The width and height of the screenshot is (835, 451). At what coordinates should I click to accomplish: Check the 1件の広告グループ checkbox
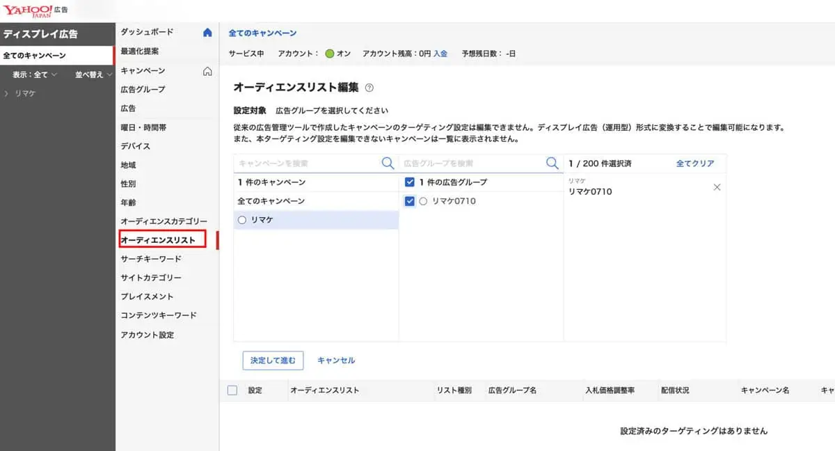pyautogui.click(x=410, y=182)
